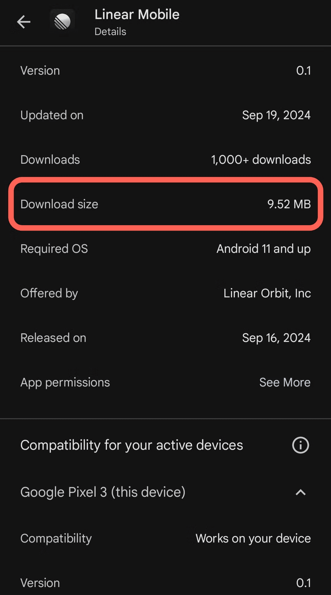
Task: Tap the Details subtitle under the app name
Action: pyautogui.click(x=110, y=31)
